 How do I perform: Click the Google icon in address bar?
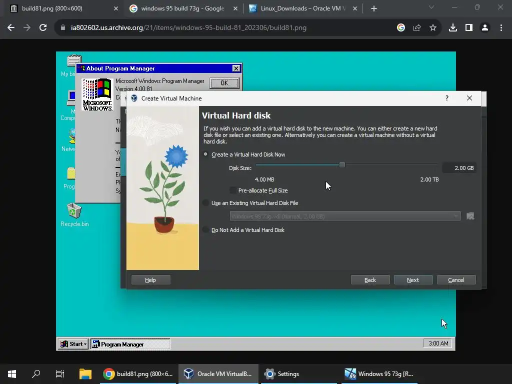[x=401, y=28]
